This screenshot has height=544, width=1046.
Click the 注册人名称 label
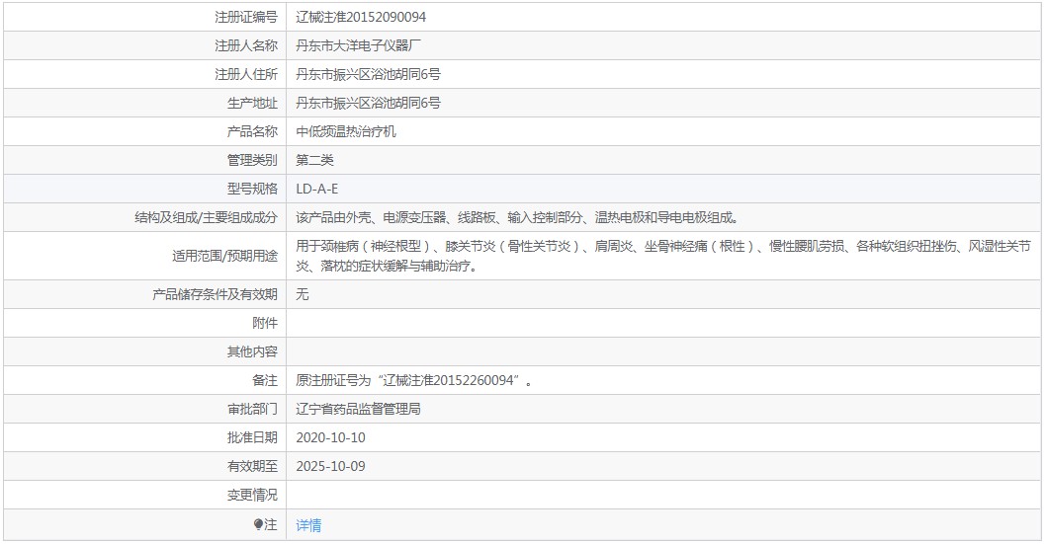coord(245,46)
